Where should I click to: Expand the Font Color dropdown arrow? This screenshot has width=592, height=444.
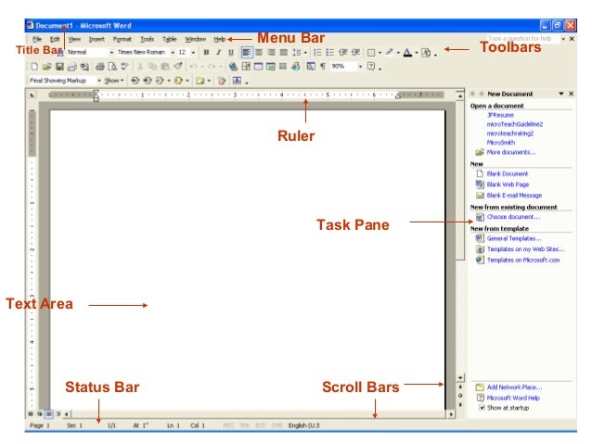(417, 53)
